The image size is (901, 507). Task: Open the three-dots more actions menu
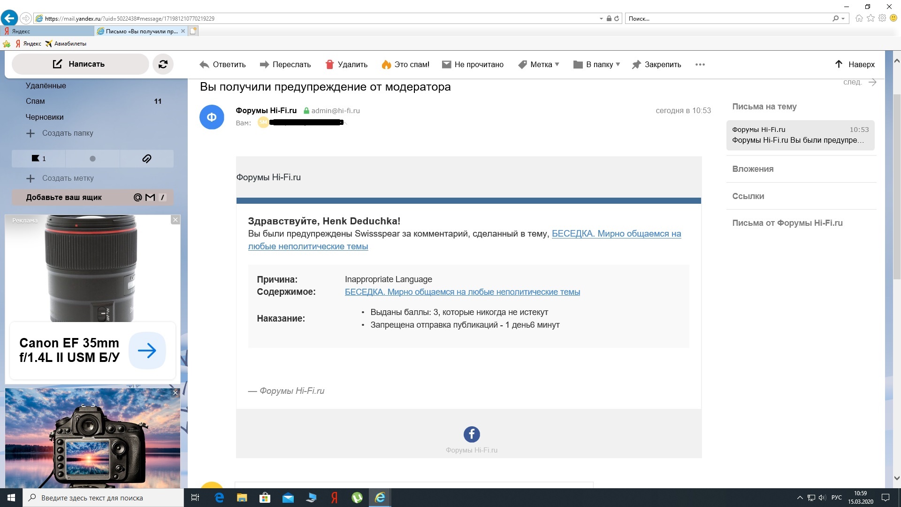pyautogui.click(x=700, y=65)
